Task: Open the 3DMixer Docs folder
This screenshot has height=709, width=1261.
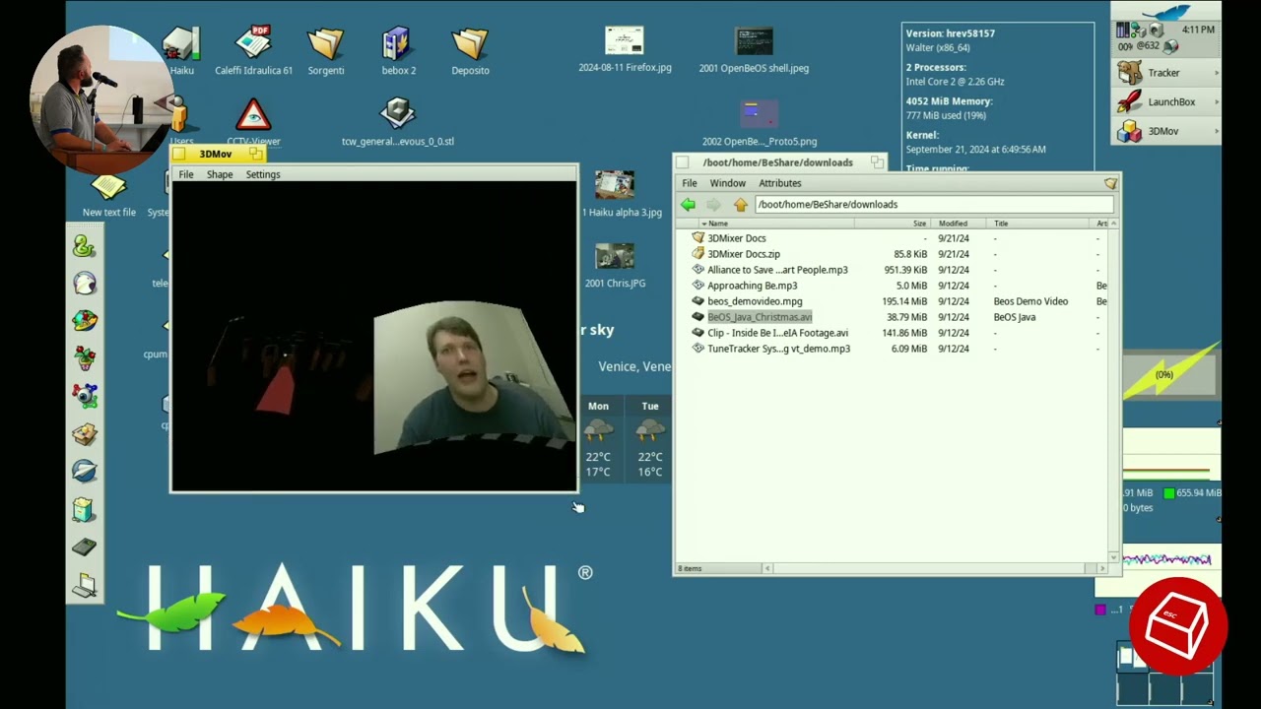Action: tap(736, 238)
